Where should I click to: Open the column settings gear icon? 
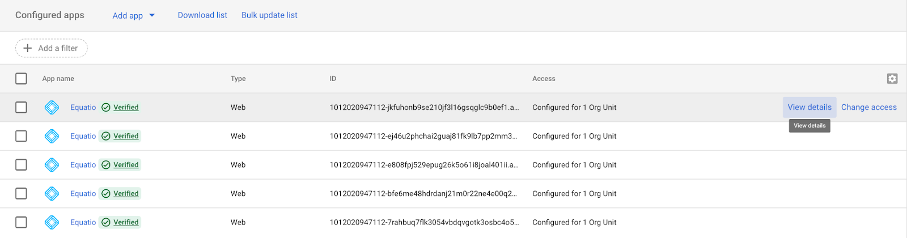click(892, 79)
